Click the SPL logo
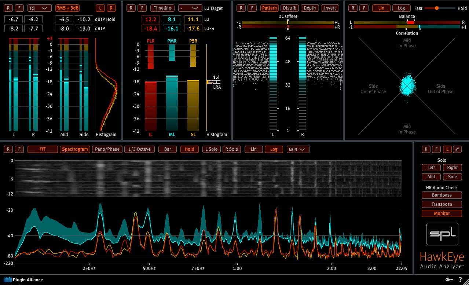This screenshot has width=469, height=285. coord(442,234)
